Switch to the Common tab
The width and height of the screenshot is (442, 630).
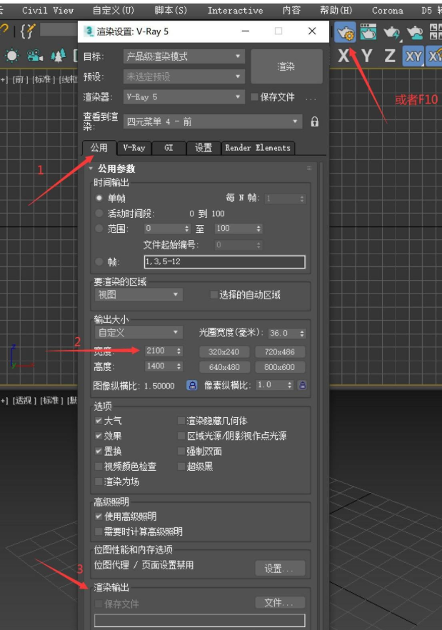(99, 148)
